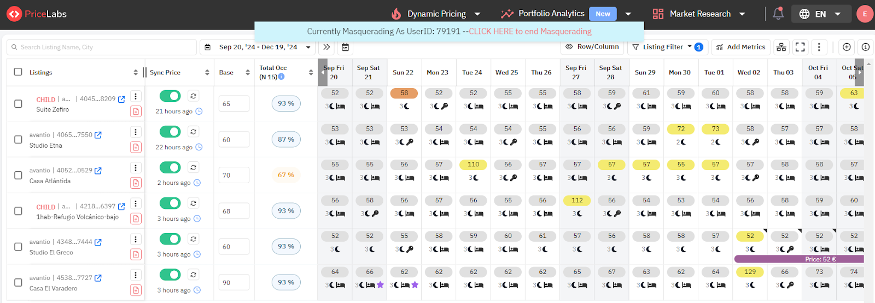
Task: Refresh sync for Casa El Varadero
Action: [x=193, y=275]
